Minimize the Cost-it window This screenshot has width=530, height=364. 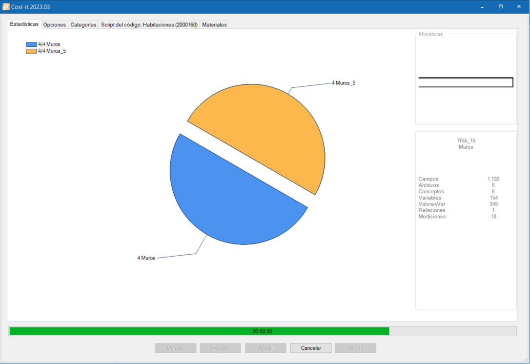[482, 7]
